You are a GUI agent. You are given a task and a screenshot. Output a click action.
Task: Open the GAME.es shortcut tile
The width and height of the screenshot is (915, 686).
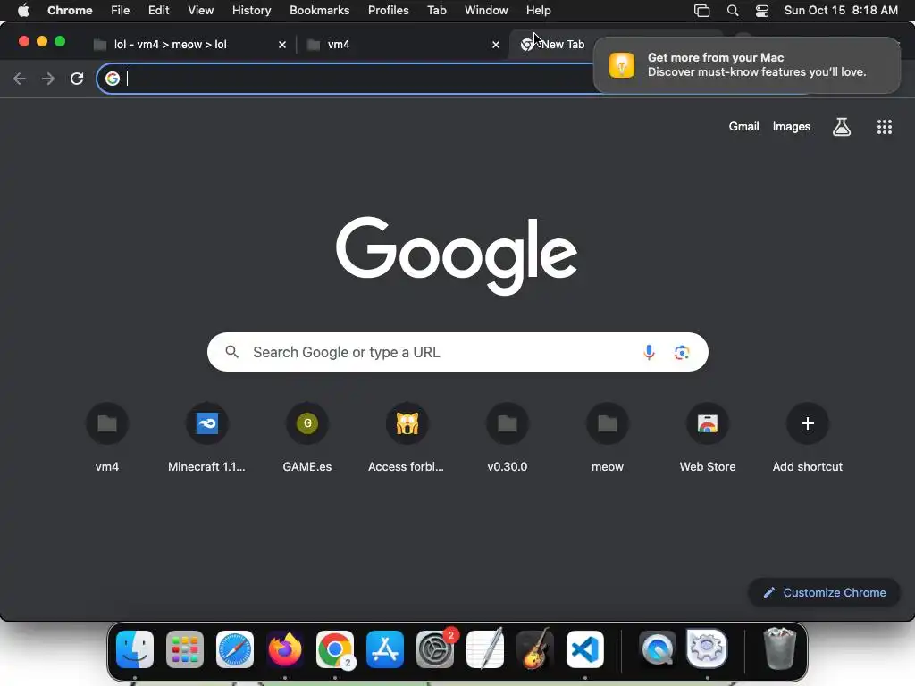coord(307,438)
